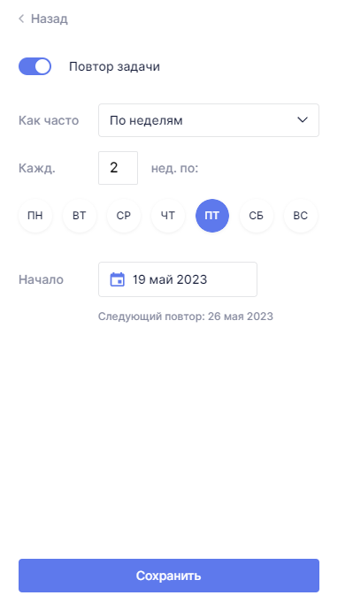
Task: Open the По неделям frequency dropdown
Action: (x=209, y=120)
